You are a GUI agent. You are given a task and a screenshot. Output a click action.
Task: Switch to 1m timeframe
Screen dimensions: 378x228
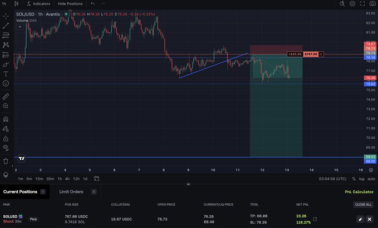(x=21, y=179)
